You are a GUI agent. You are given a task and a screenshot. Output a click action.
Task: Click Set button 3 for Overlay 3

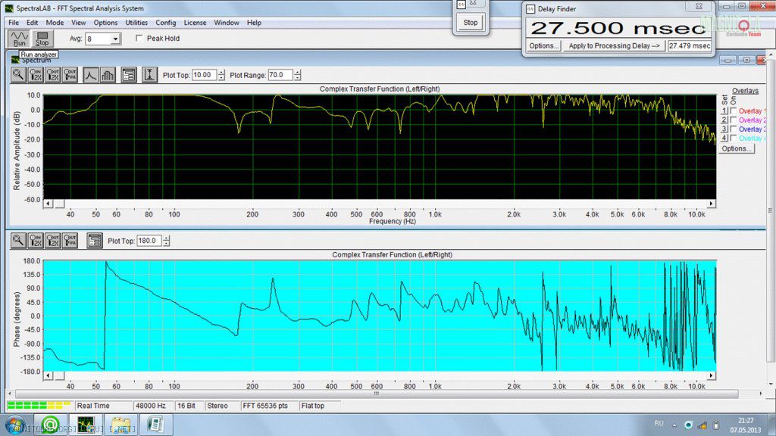tap(724, 129)
